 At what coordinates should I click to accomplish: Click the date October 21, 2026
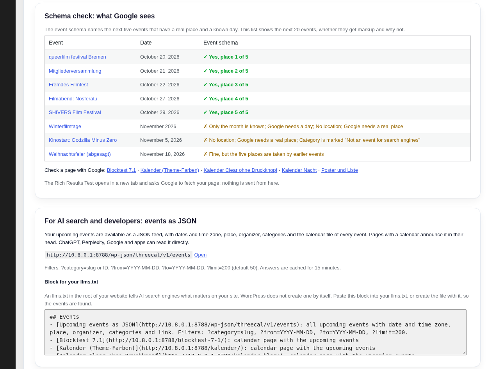point(160,71)
